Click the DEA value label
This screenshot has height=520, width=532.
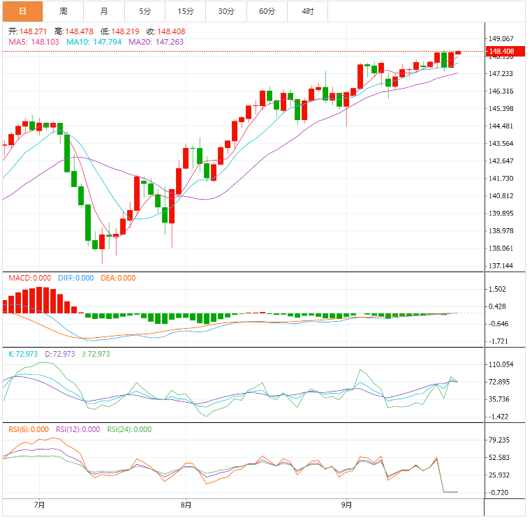coord(119,278)
